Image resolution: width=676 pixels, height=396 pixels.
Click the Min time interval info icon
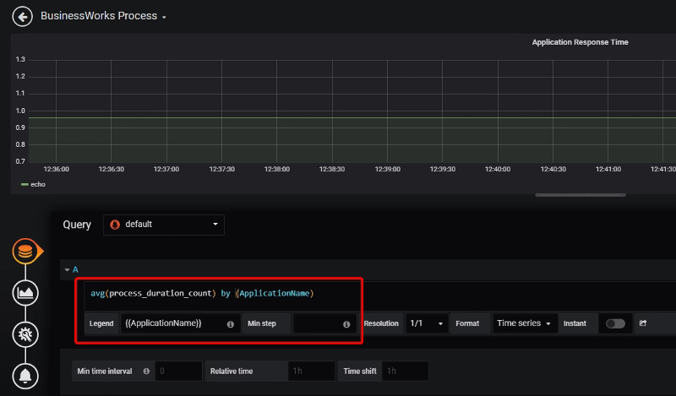click(x=147, y=372)
